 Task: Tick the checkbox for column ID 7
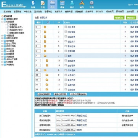(66, 56)
